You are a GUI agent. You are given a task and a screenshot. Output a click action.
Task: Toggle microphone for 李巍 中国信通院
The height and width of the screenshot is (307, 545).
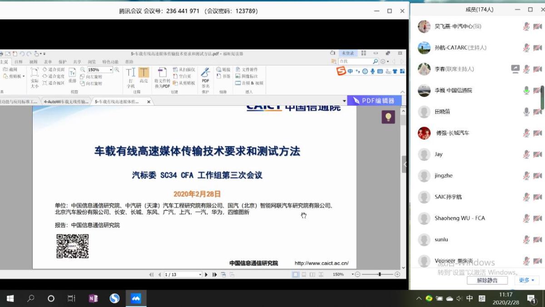(526, 90)
